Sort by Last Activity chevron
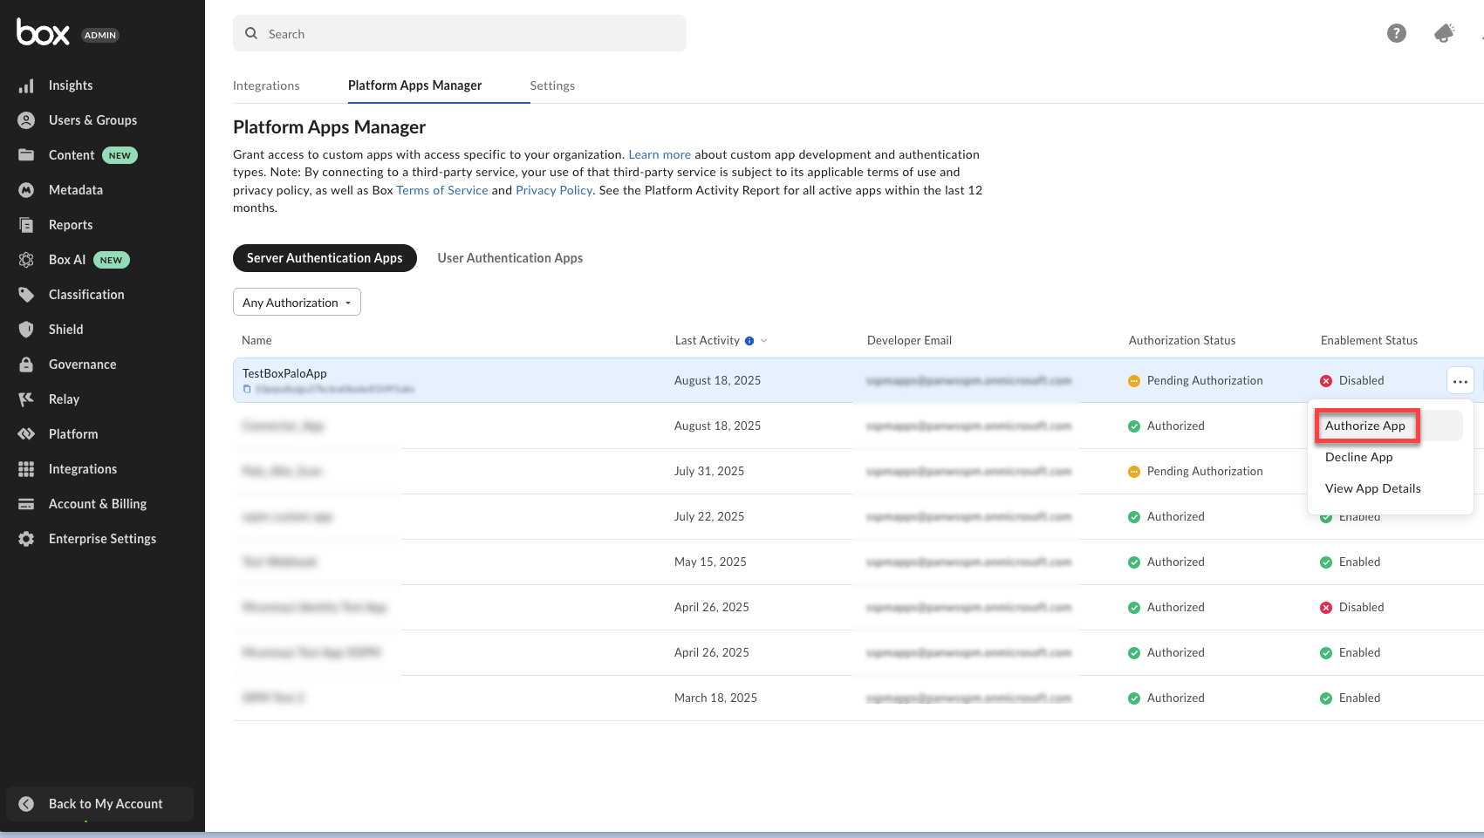This screenshot has height=838, width=1484. pyautogui.click(x=764, y=341)
